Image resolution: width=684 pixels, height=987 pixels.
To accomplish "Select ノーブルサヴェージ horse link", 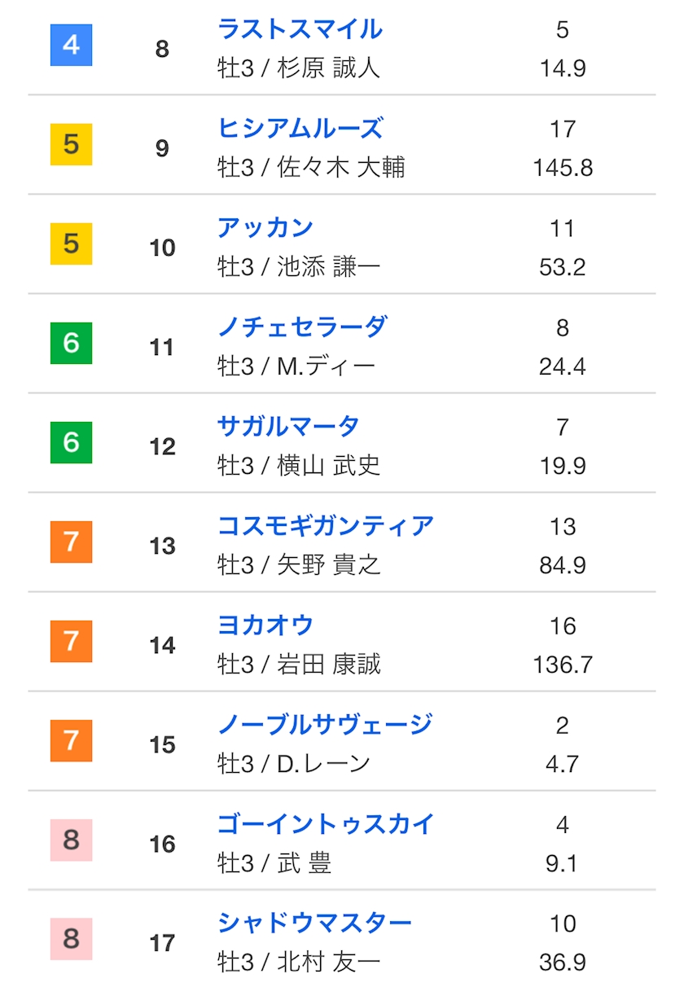I will click(x=325, y=725).
